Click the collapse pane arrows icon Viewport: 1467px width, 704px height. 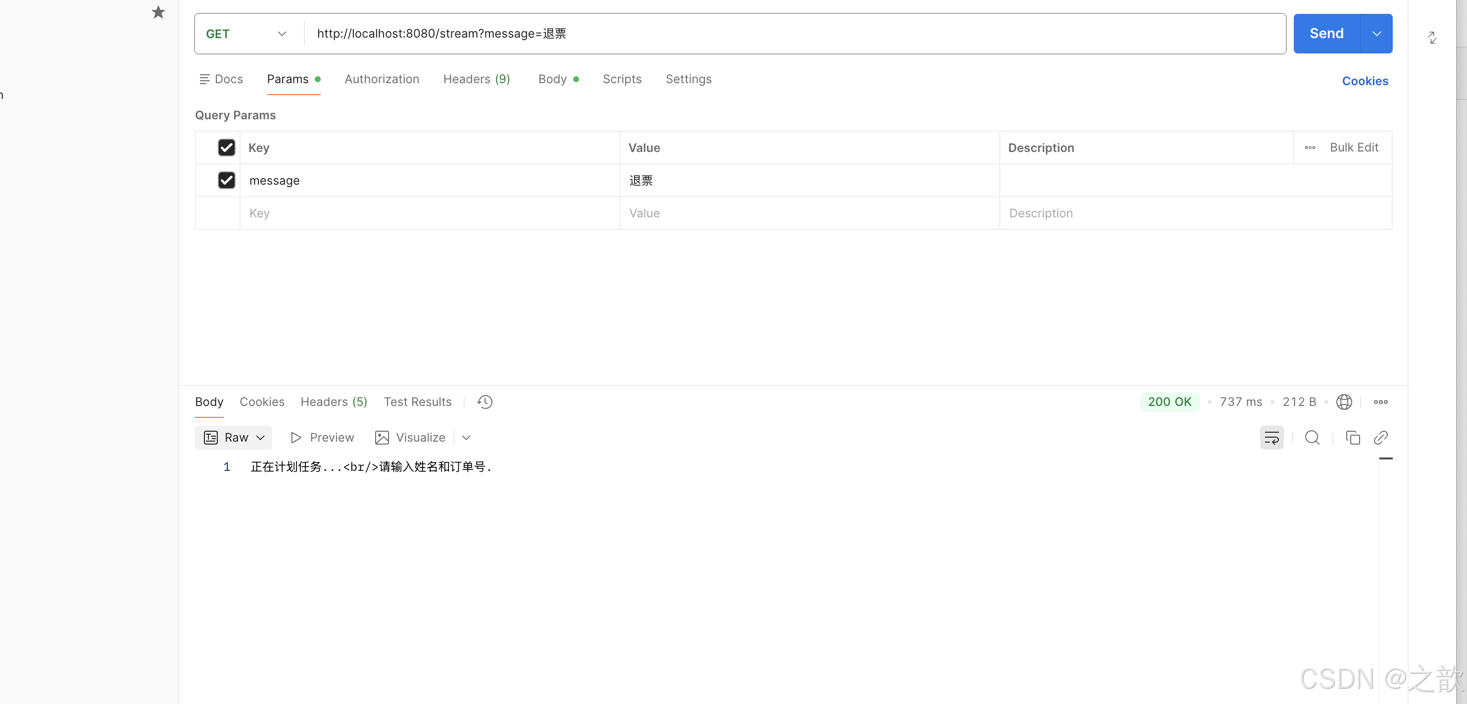pyautogui.click(x=1432, y=38)
